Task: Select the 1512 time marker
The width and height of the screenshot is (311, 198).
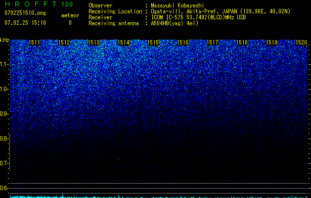Action: (x=64, y=43)
